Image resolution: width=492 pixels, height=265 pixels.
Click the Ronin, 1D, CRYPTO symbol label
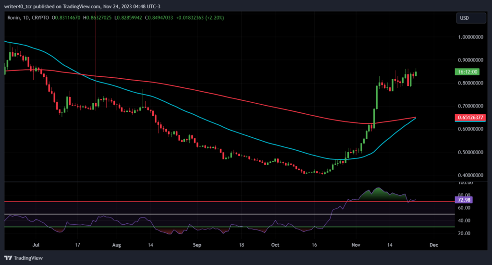28,18
